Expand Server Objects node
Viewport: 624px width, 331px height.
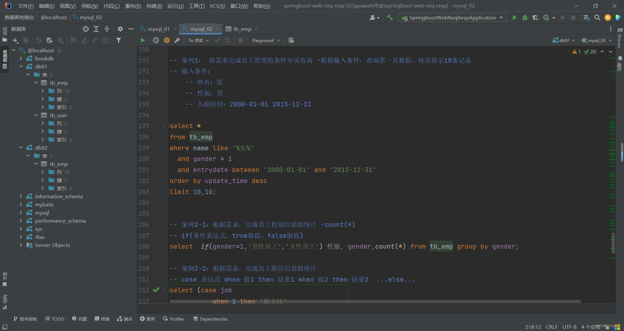tap(21, 245)
